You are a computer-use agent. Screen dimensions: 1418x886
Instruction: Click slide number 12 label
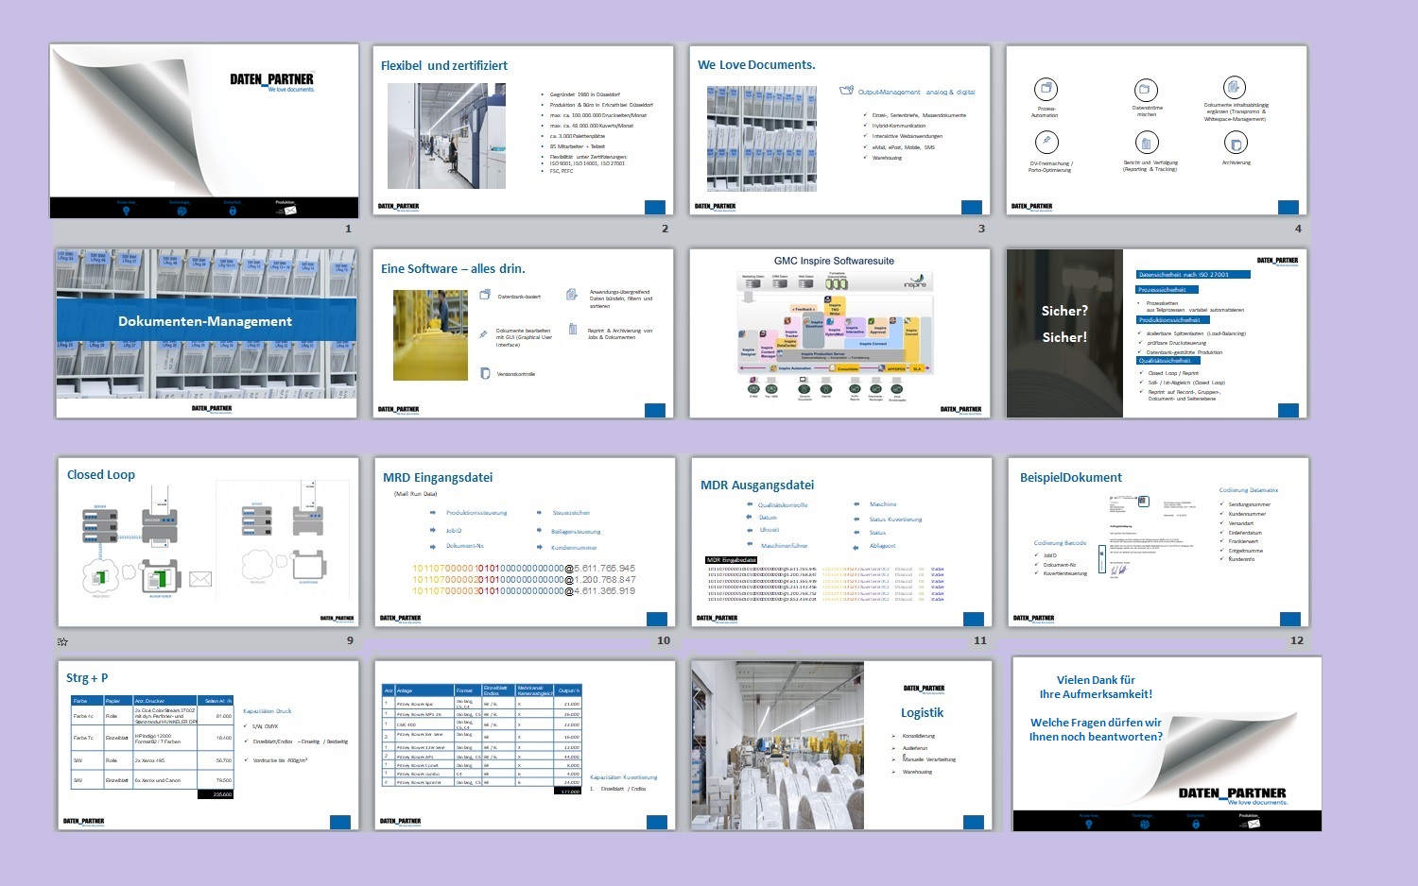coord(1297,640)
